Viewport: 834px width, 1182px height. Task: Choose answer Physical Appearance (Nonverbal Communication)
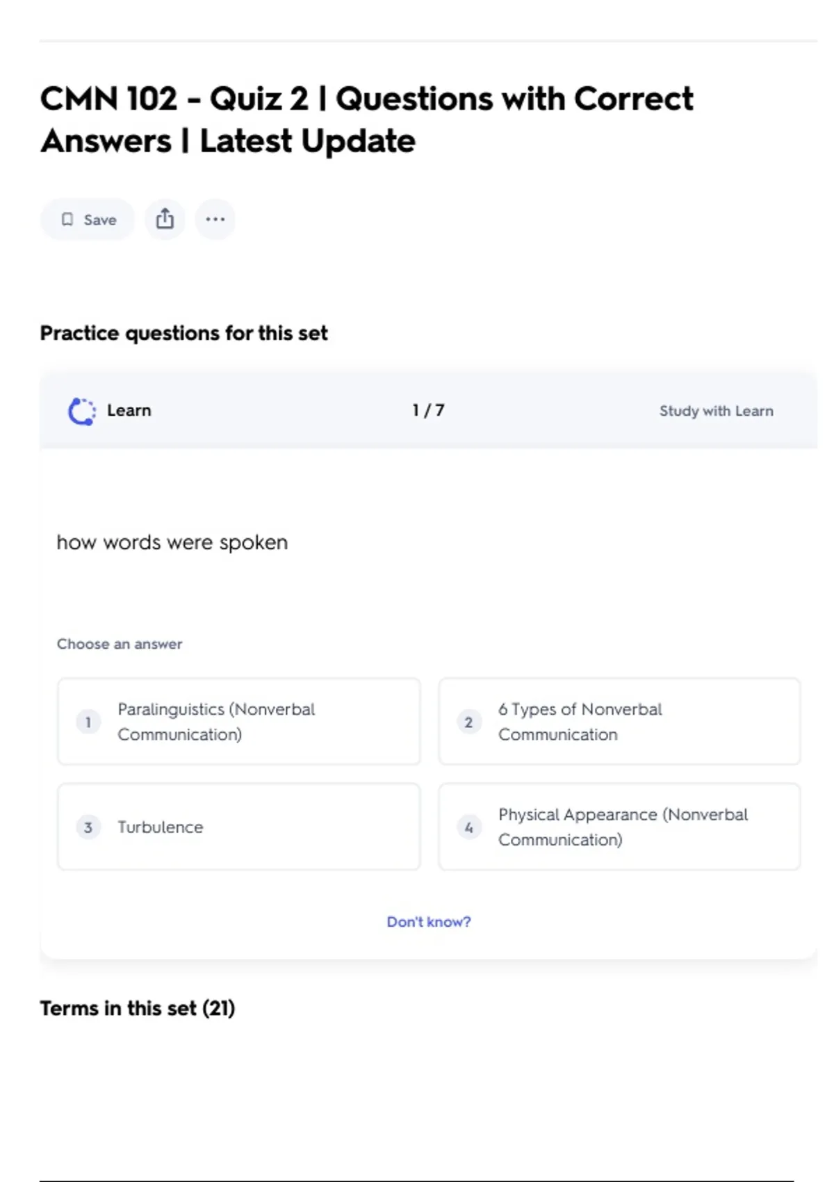619,827
